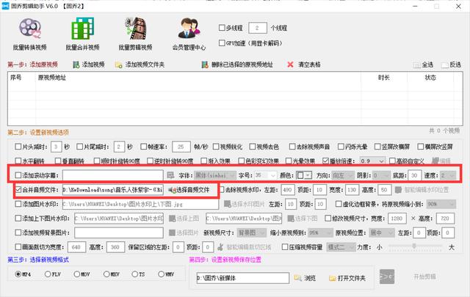
Task: Click the 时长 column header
Action: [x=383, y=78]
